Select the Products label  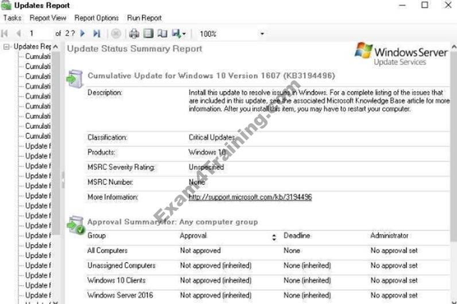(x=101, y=152)
